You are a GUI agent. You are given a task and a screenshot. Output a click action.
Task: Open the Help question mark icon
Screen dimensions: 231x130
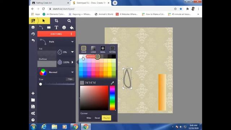(x=33, y=120)
